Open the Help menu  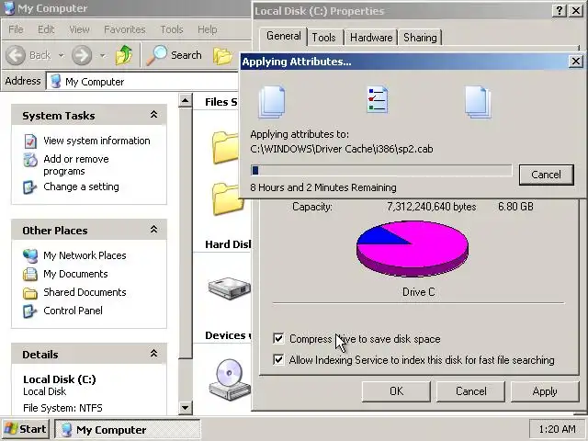pyautogui.click(x=208, y=29)
